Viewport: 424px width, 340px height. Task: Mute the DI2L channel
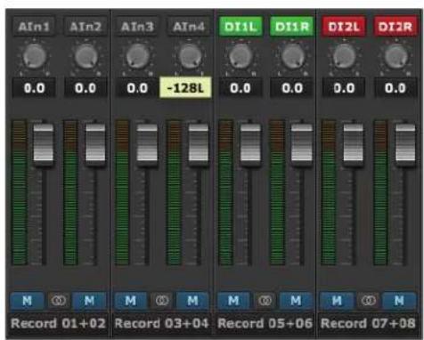click(x=337, y=301)
